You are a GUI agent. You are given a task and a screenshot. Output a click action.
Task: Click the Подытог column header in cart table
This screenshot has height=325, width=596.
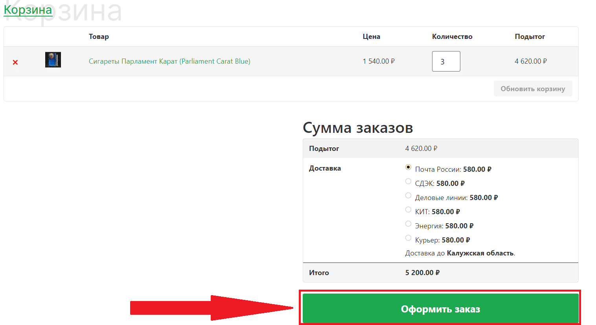click(x=530, y=37)
